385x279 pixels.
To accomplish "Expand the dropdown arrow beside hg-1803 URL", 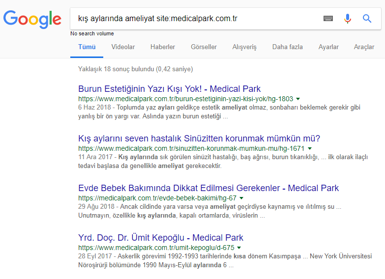I will (298, 99).
